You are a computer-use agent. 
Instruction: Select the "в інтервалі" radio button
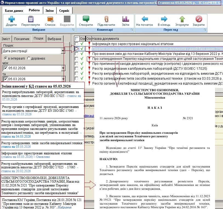point(5,58)
